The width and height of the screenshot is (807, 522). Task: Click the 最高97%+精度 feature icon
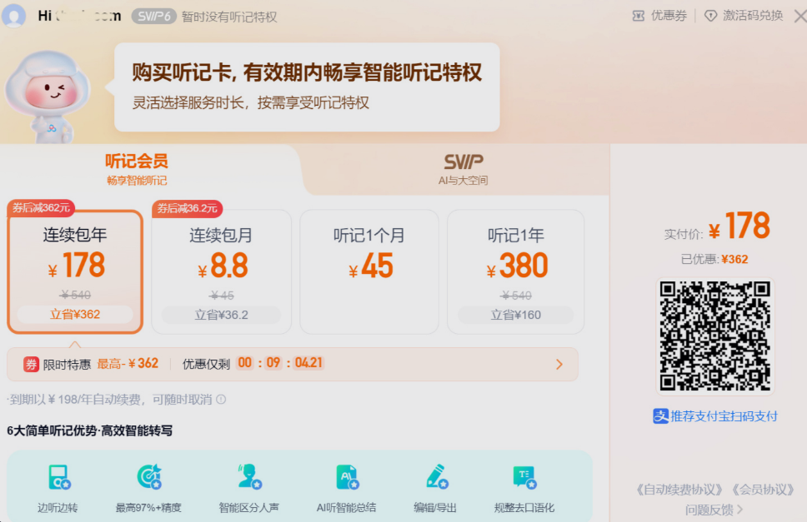149,477
